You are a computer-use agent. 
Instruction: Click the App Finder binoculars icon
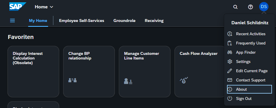[230, 52]
